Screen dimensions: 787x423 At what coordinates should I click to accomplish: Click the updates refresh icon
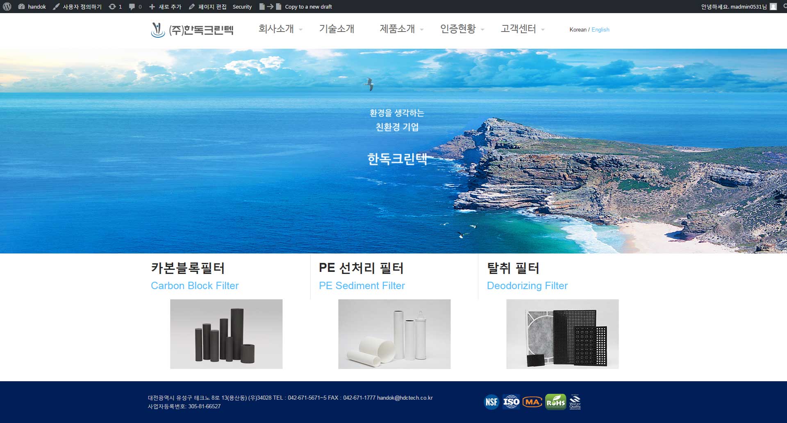coord(112,7)
